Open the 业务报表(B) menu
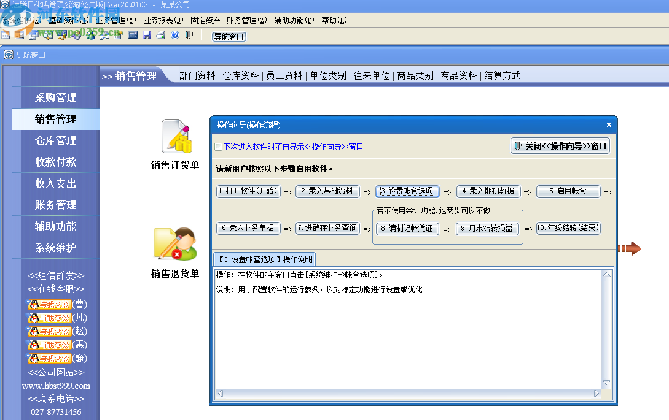The height and width of the screenshot is (420, 669). (x=163, y=20)
